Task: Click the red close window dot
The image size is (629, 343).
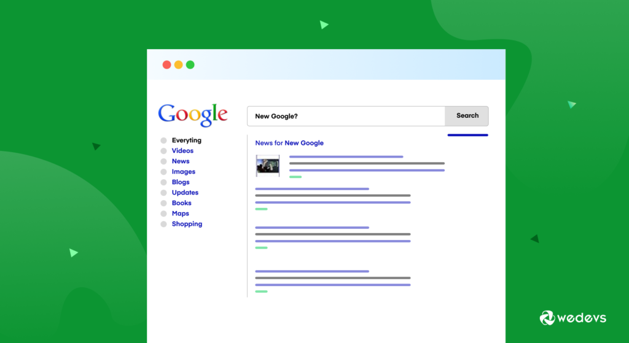Action: 167,64
